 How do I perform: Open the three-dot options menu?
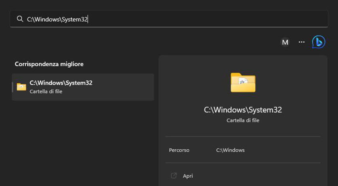click(302, 42)
